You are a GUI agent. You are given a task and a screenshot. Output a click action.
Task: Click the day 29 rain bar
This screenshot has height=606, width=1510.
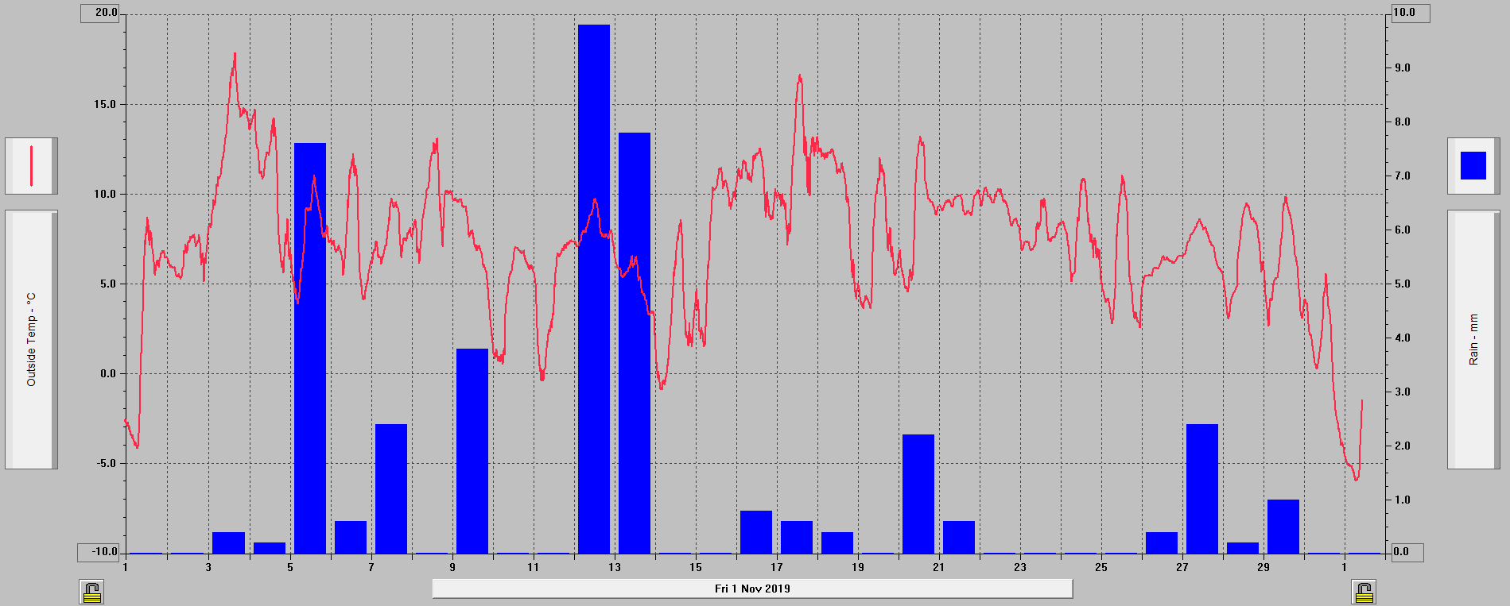tap(1283, 527)
